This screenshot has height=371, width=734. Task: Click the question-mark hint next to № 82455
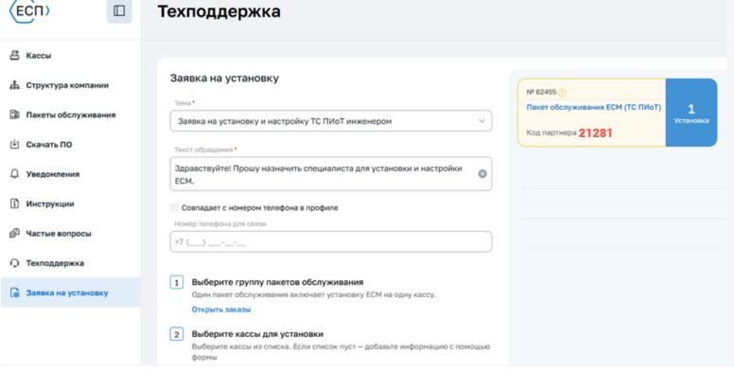(x=562, y=93)
